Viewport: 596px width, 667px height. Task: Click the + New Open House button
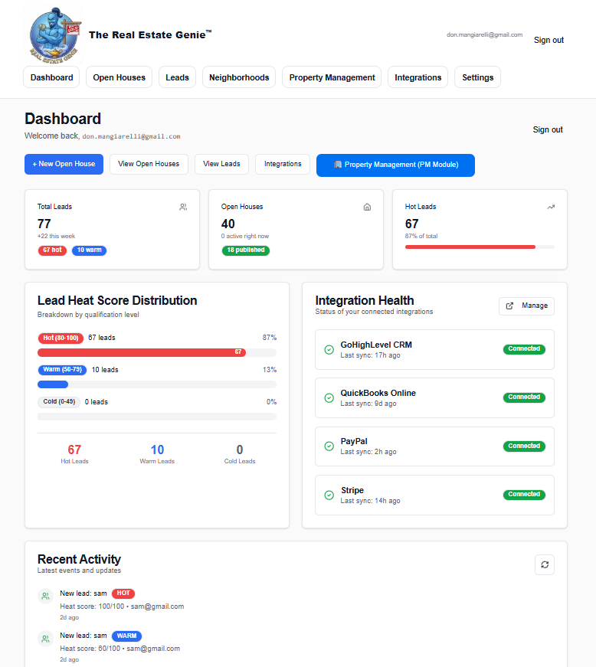pyautogui.click(x=64, y=164)
